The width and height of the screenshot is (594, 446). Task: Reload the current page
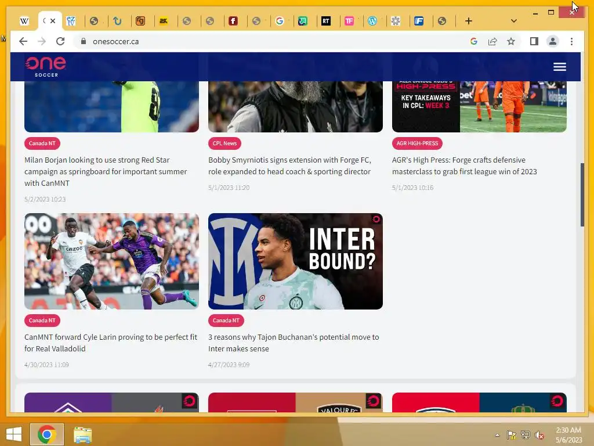[60, 41]
